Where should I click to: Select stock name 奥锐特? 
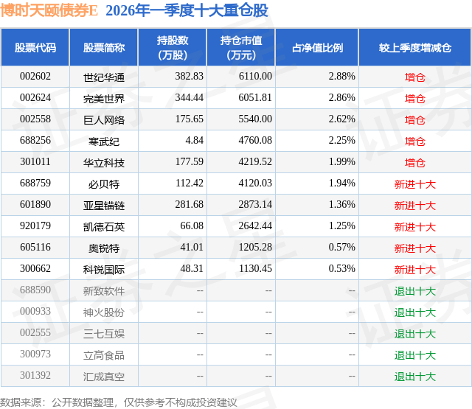coord(104,248)
